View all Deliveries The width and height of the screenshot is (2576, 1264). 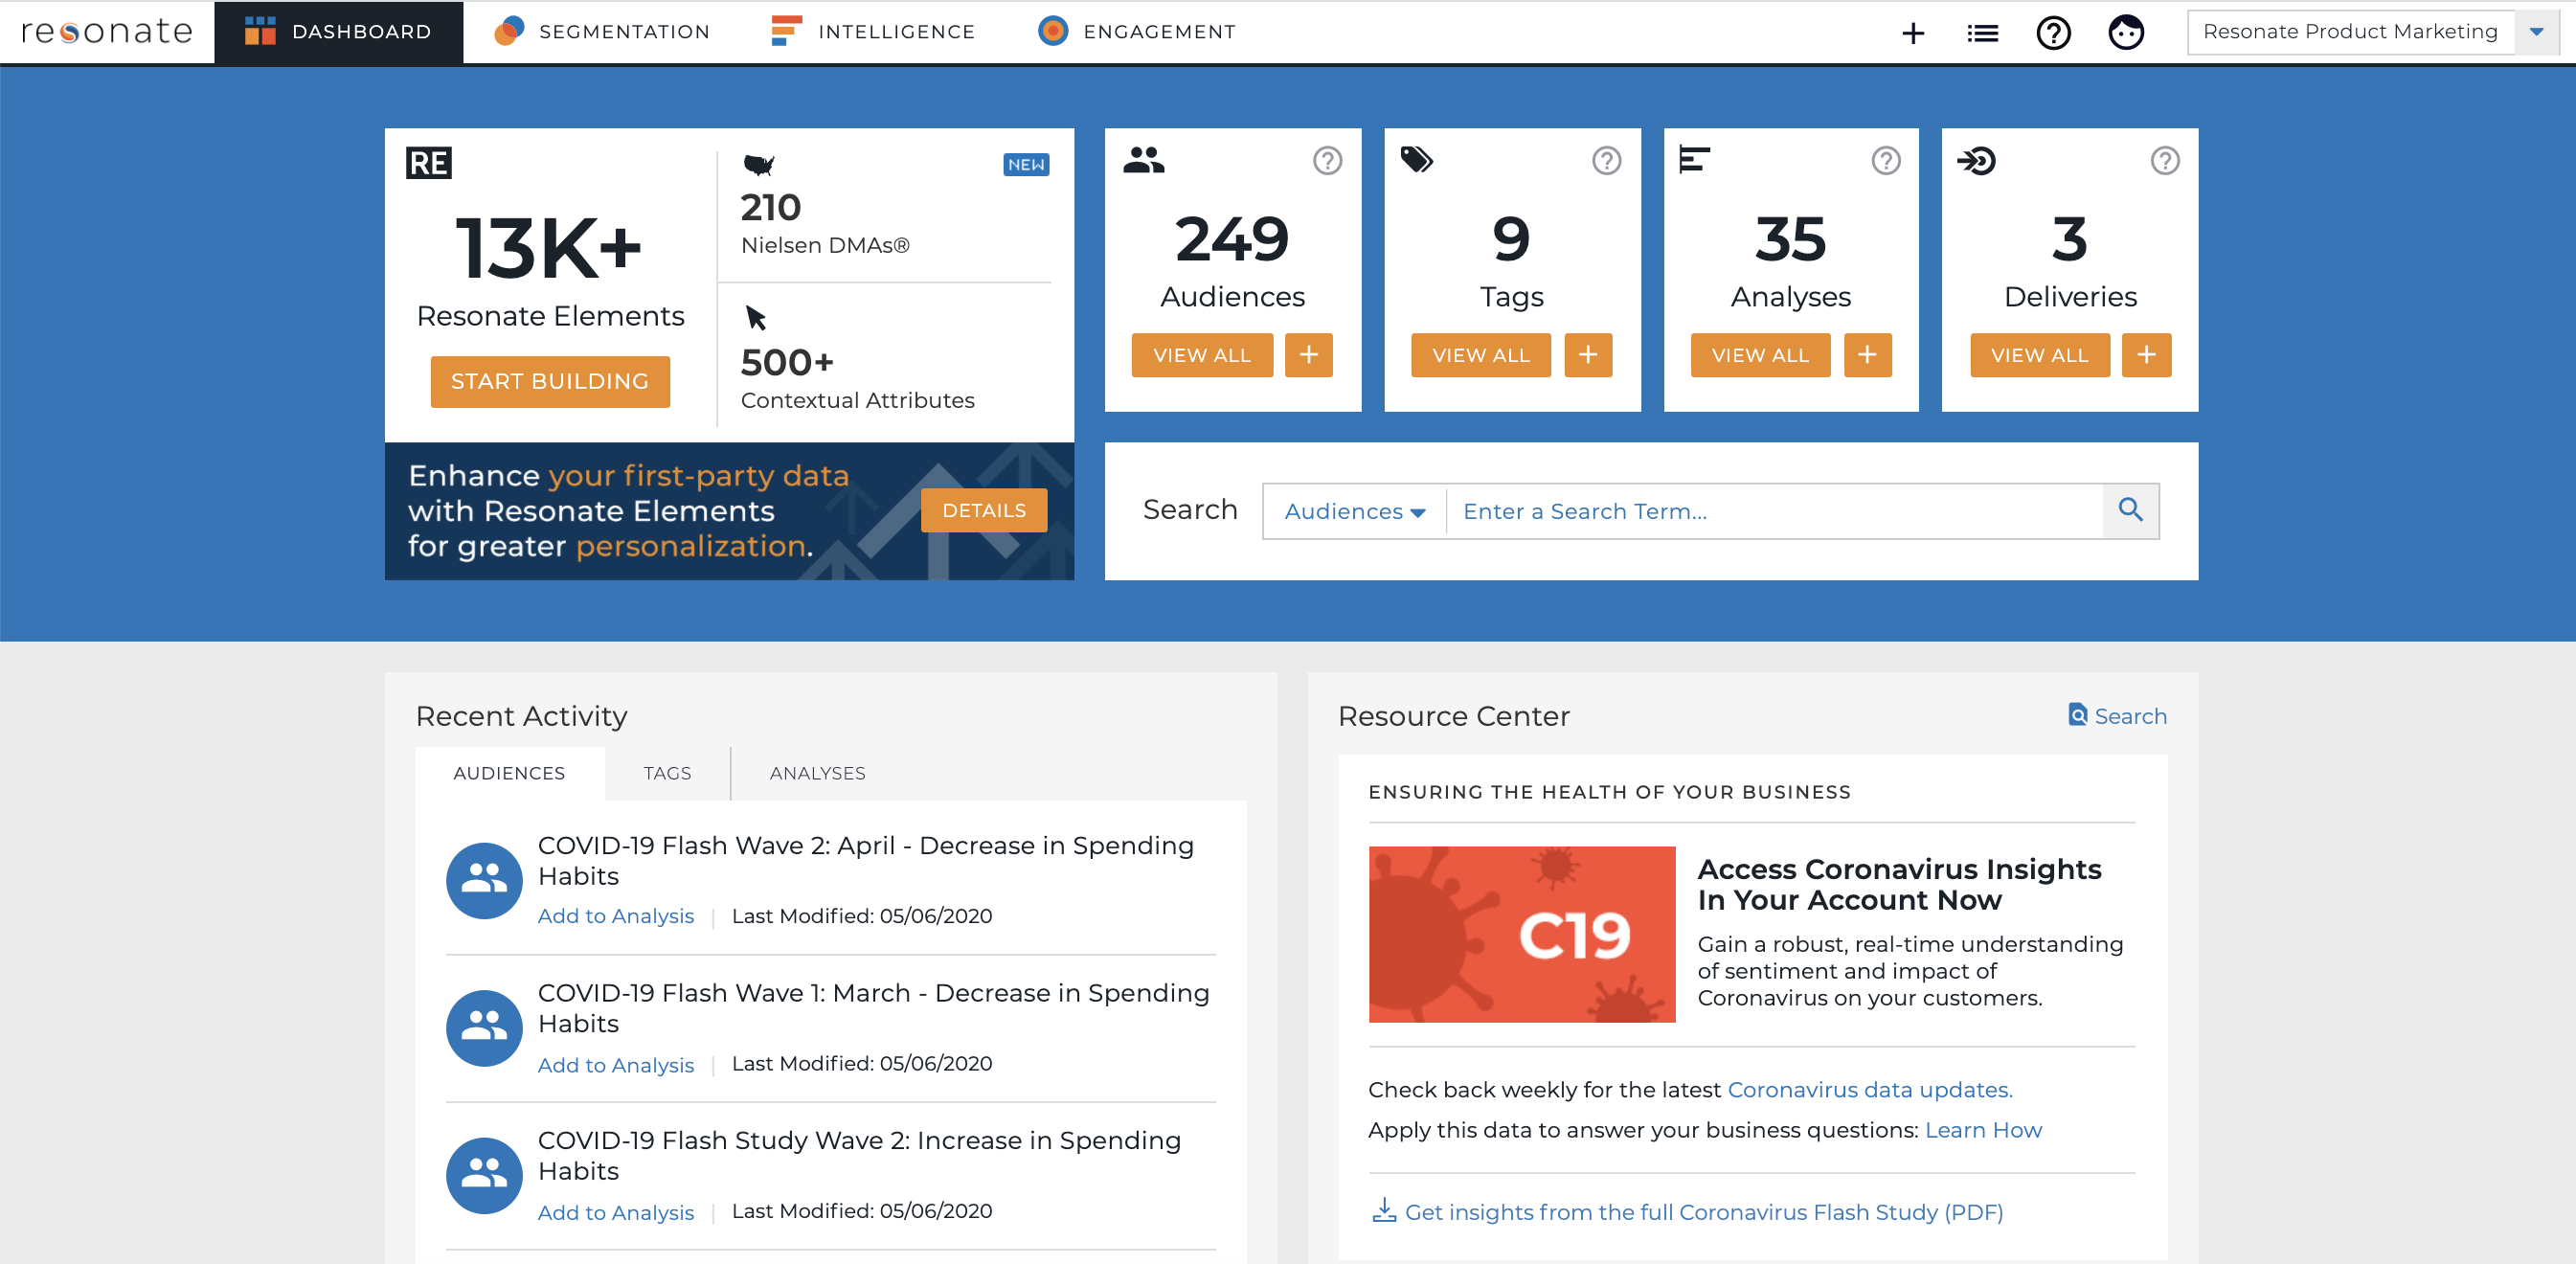pyautogui.click(x=2039, y=355)
